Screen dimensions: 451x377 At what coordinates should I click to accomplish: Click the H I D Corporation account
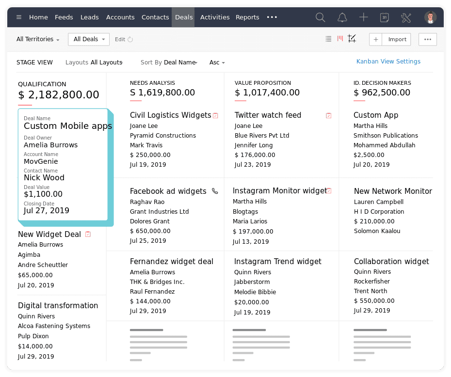[x=379, y=212]
